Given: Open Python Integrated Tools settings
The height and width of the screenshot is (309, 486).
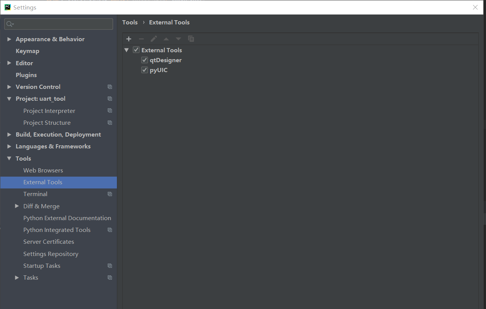Looking at the screenshot, I should coord(57,230).
